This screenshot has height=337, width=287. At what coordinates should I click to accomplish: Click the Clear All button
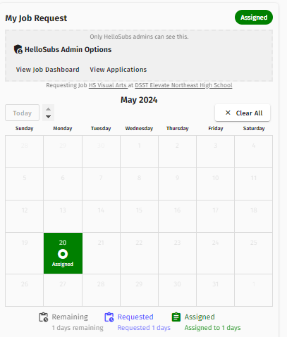coord(243,113)
